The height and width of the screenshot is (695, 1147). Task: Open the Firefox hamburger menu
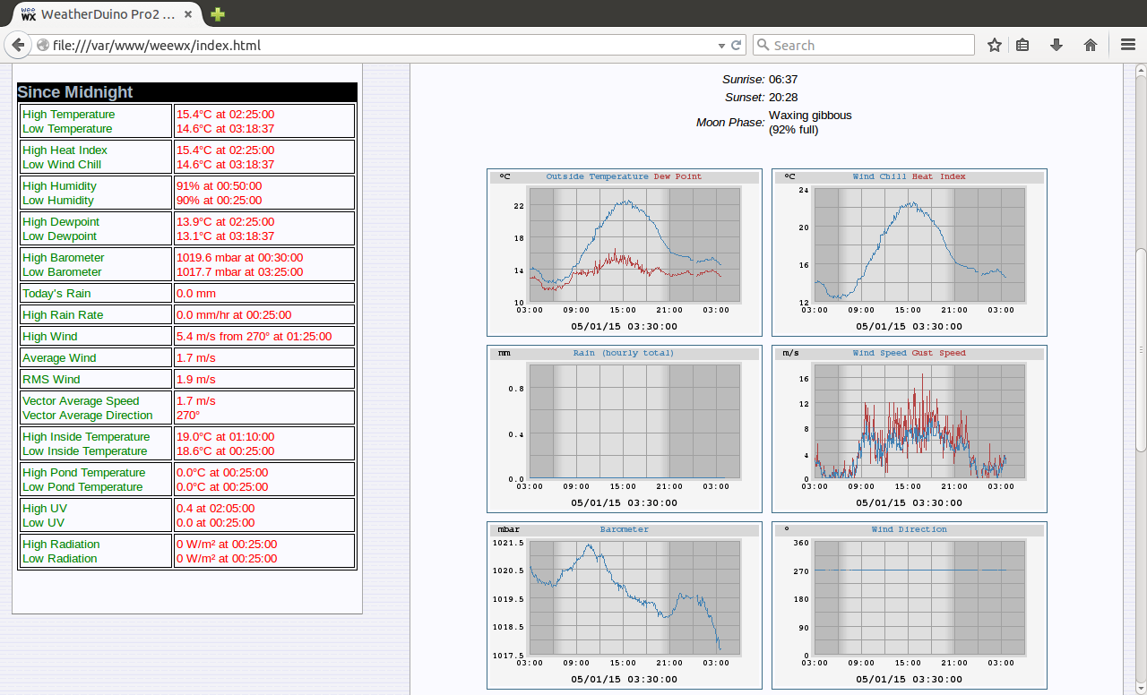(x=1128, y=45)
